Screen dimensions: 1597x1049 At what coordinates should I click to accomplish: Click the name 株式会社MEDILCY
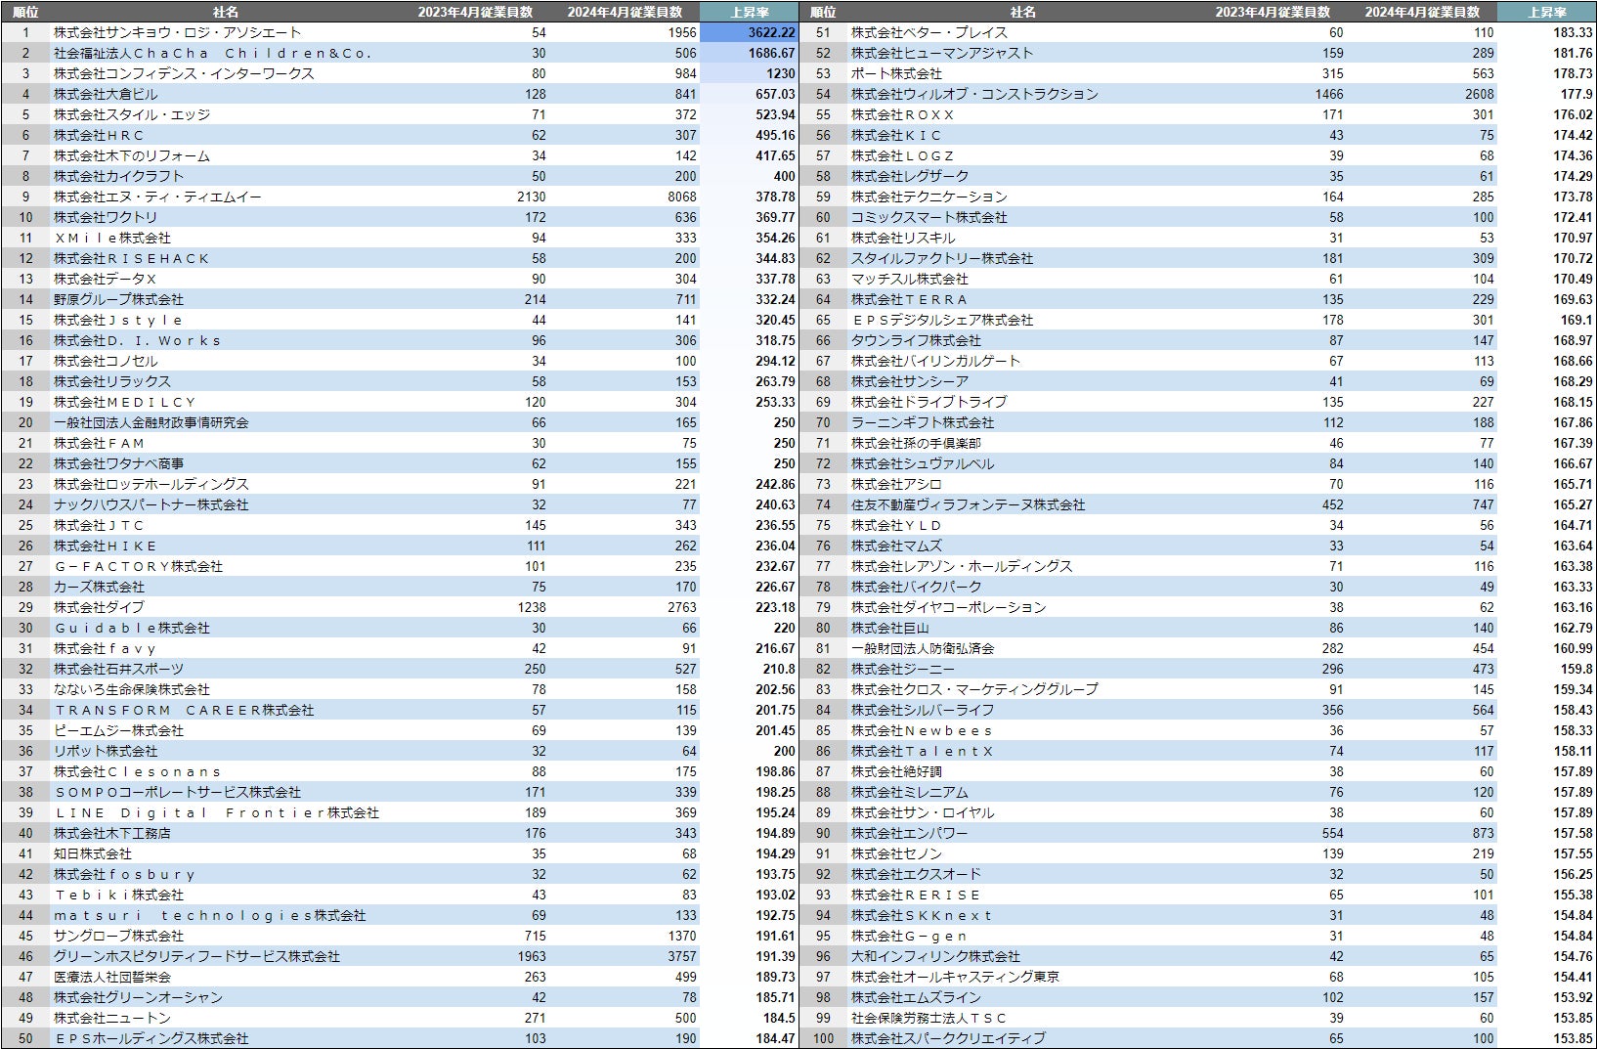tap(125, 402)
